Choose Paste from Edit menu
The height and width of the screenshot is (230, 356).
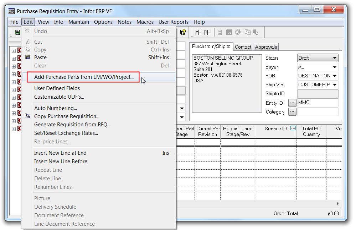coord(99,57)
